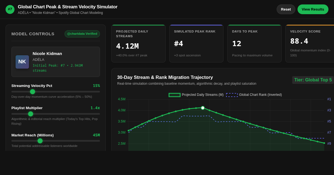The height and width of the screenshot is (175, 334).
Task: Click the '#1' rank axis label on the chart
Action: [x=329, y=99]
